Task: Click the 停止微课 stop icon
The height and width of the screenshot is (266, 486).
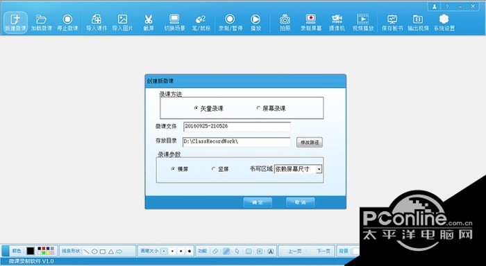Action: point(67,23)
